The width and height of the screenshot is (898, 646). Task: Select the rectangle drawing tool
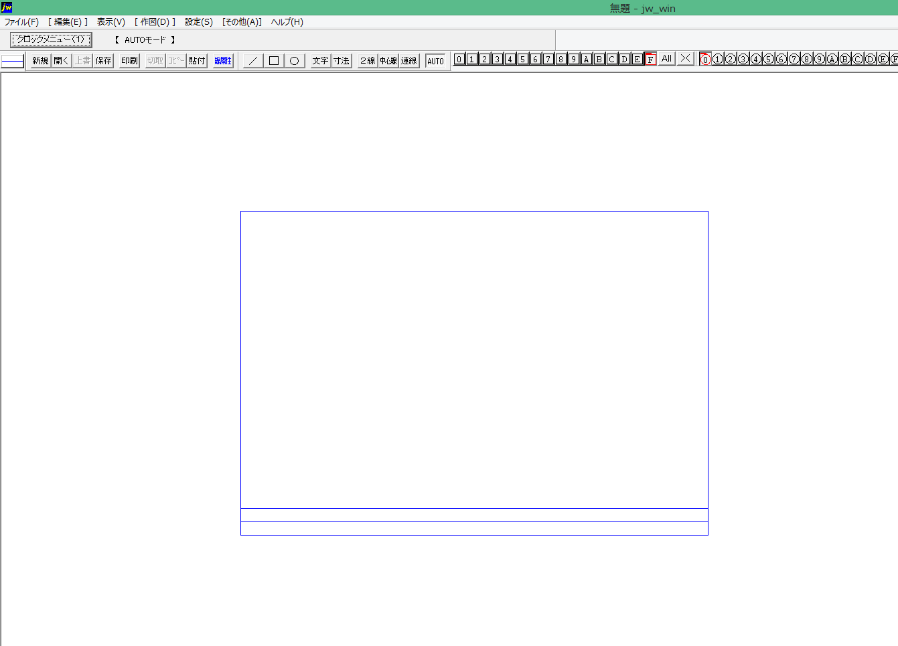pos(274,60)
